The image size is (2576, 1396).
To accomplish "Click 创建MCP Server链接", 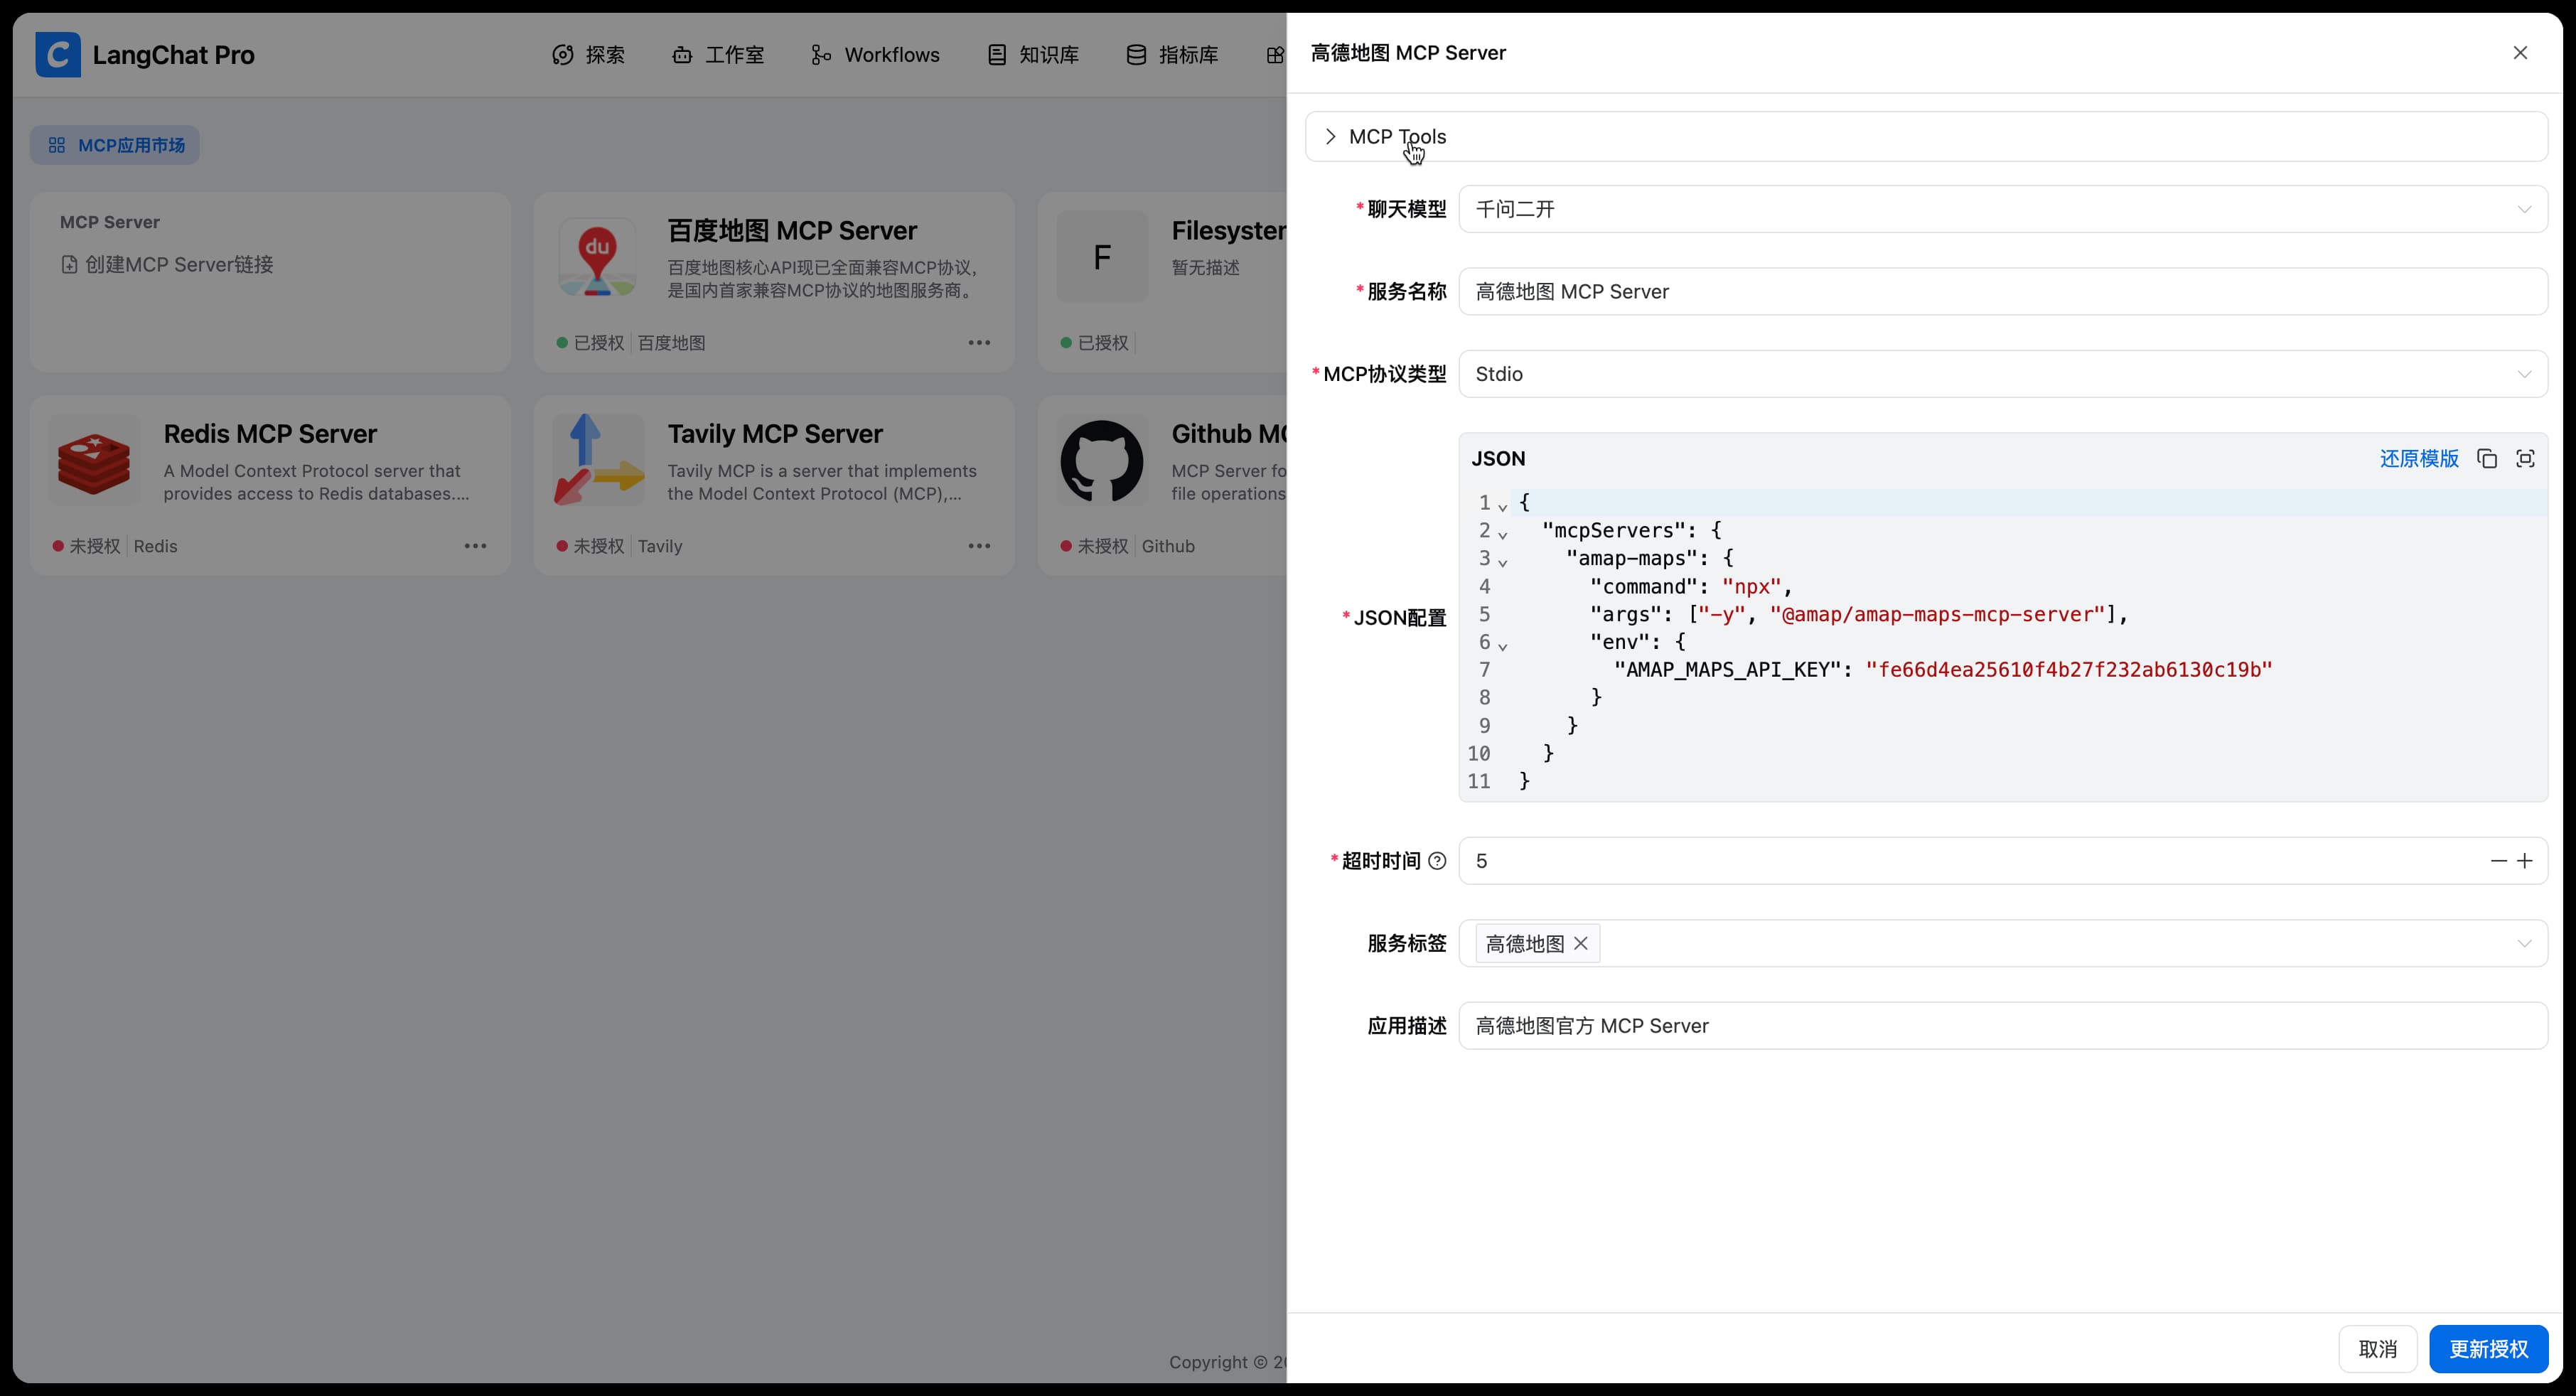I will (167, 265).
